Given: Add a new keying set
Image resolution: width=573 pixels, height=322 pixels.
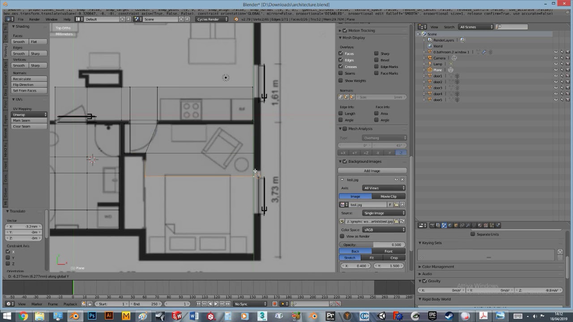Looking at the screenshot, I should [x=560, y=252].
